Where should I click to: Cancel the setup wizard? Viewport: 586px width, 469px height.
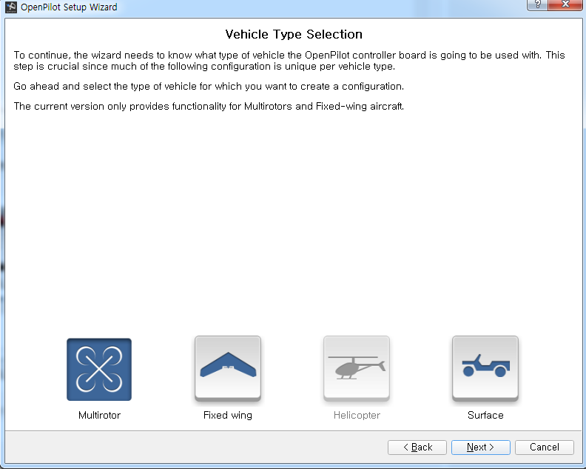pos(544,448)
